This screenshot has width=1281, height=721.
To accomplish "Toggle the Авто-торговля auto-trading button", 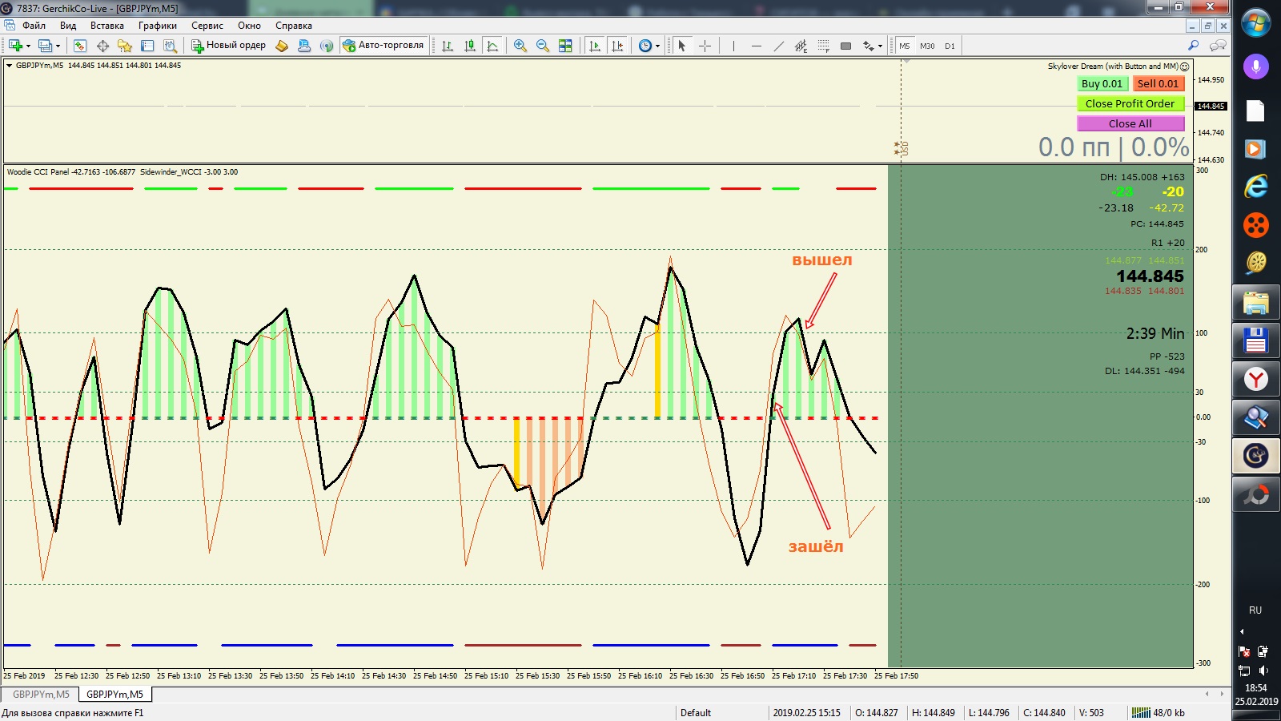I will pyautogui.click(x=383, y=46).
